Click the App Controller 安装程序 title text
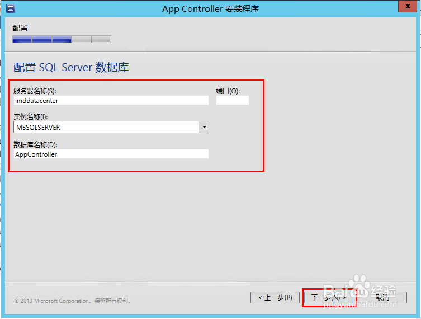421x319 pixels. tap(210, 9)
